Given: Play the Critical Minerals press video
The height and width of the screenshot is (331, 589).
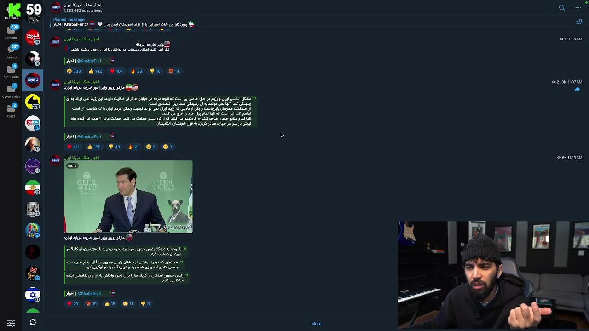Looking at the screenshot, I should [x=128, y=197].
